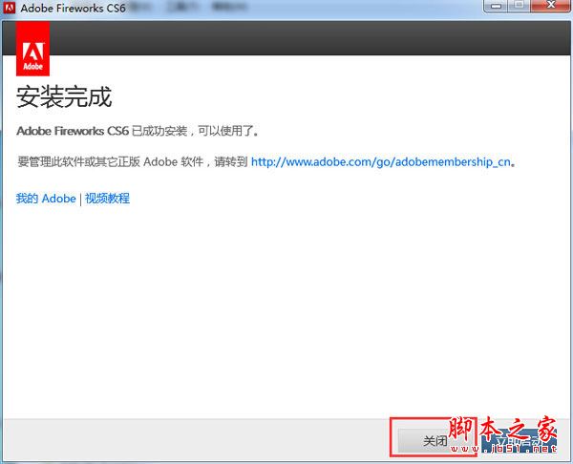Close the installer window with the red X
The width and height of the screenshot is (573, 464).
point(551,6)
